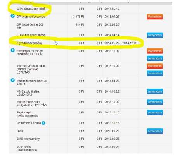
Task: Select the DPI Mobil Online 200 MB entry
Action: (30, 26)
